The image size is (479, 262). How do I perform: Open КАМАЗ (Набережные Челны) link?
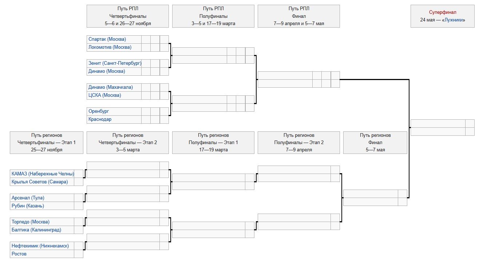[43, 174]
